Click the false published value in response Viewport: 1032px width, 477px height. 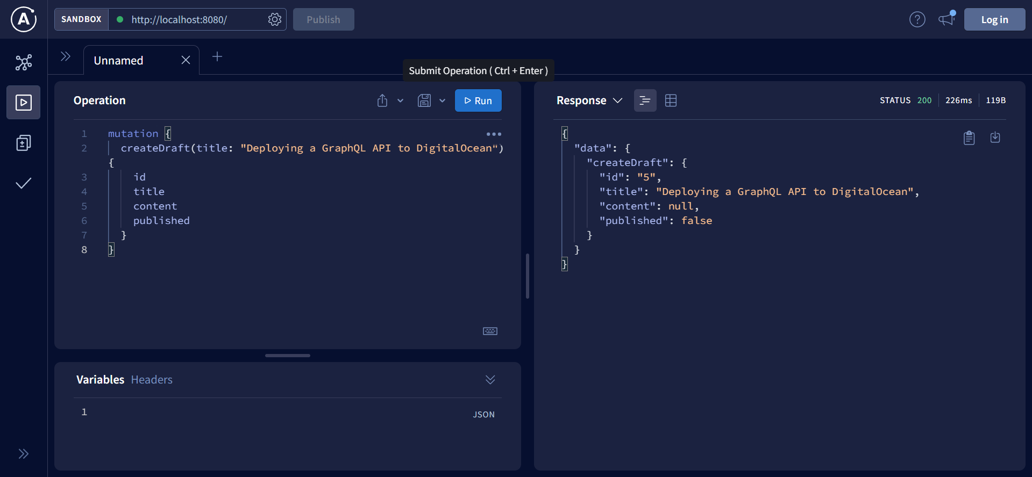pos(697,221)
